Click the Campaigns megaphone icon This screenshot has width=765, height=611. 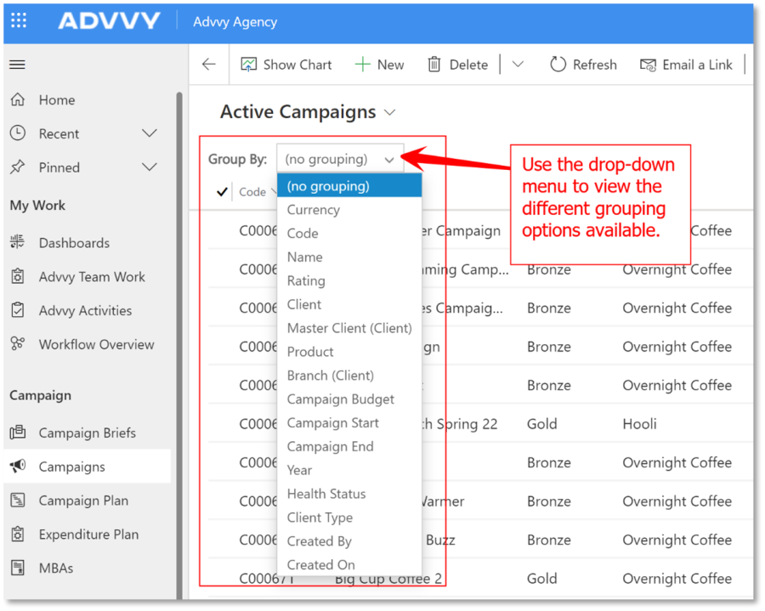pyautogui.click(x=18, y=467)
